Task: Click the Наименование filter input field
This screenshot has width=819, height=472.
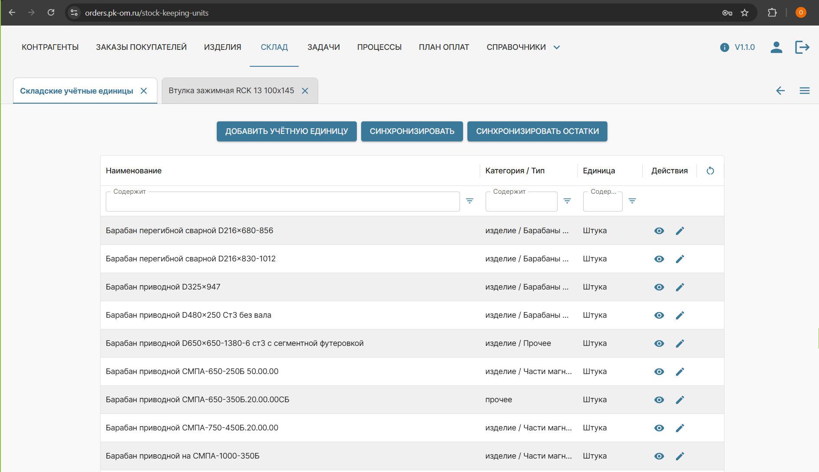Action: [x=282, y=202]
